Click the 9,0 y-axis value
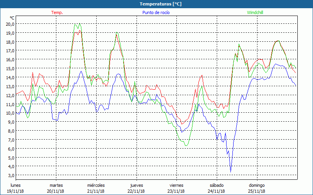Viewport: 313px width, 195px height. point(11,122)
